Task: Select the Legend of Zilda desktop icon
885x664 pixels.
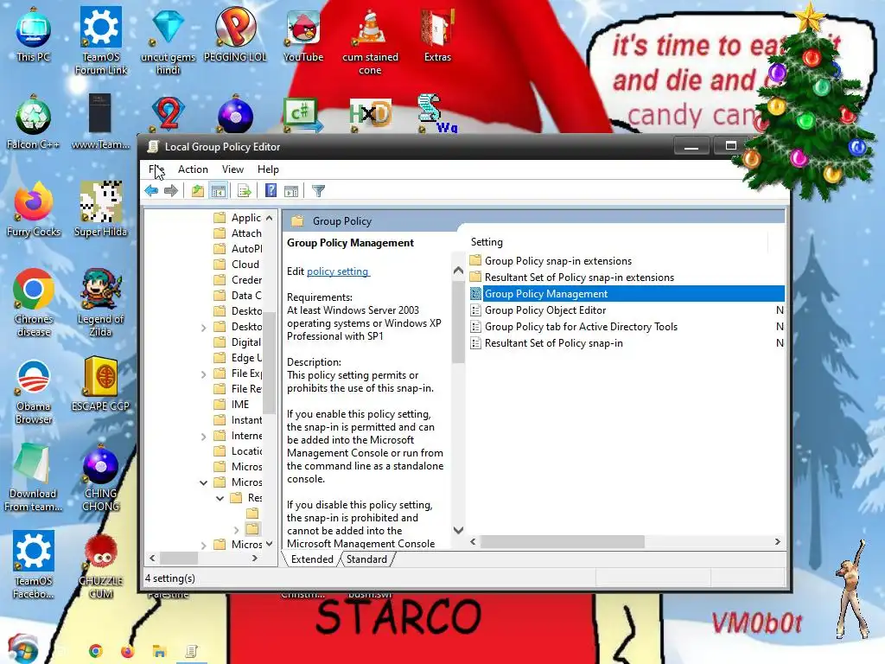Action: pos(100,303)
